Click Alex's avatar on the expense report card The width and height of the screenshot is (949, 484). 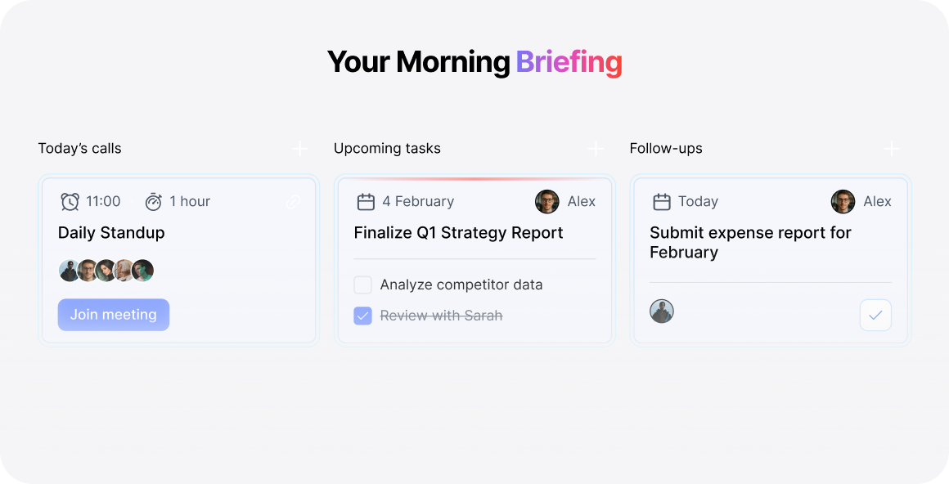point(843,201)
